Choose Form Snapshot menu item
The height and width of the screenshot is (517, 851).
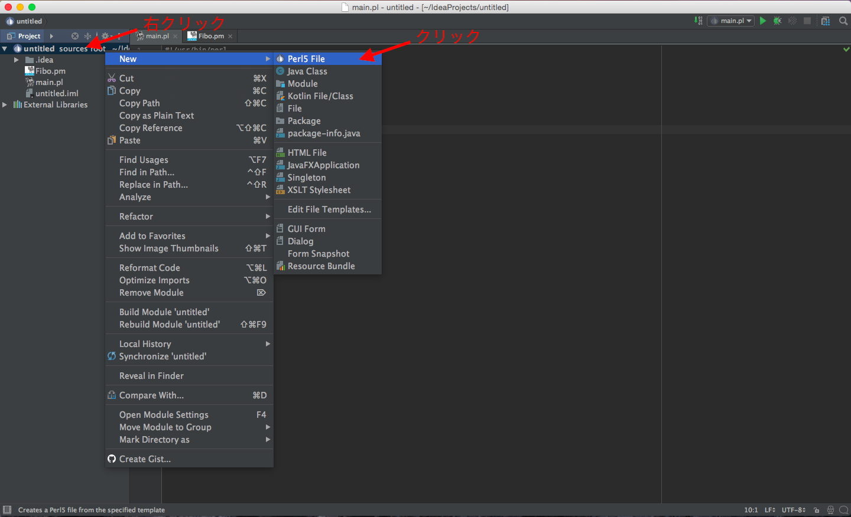[x=327, y=254]
